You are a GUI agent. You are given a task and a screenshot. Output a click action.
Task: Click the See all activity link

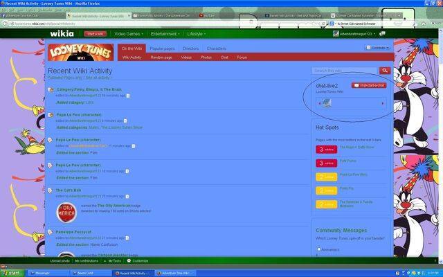tap(98, 78)
